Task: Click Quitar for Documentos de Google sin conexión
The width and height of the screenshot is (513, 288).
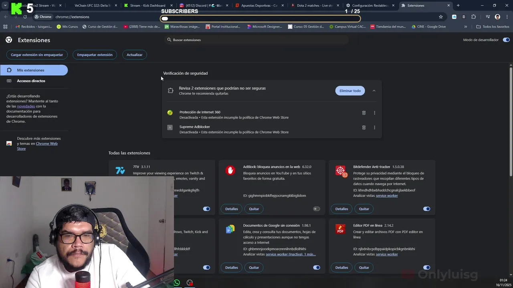Action: pyautogui.click(x=254, y=268)
